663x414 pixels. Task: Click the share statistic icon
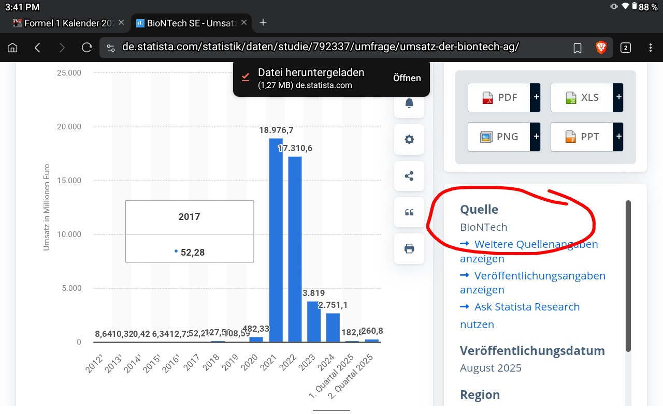[409, 176]
